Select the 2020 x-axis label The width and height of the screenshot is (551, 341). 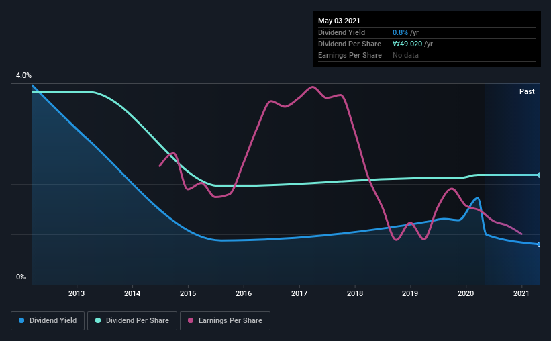coord(466,293)
